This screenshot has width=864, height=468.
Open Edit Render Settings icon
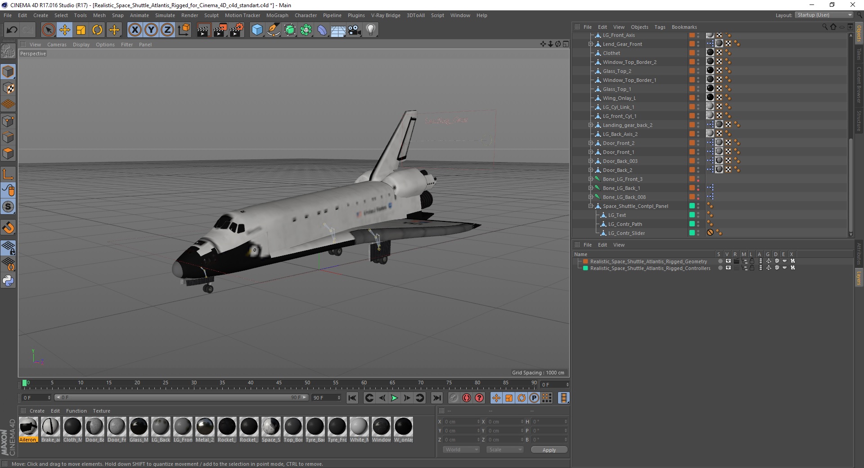coord(236,30)
